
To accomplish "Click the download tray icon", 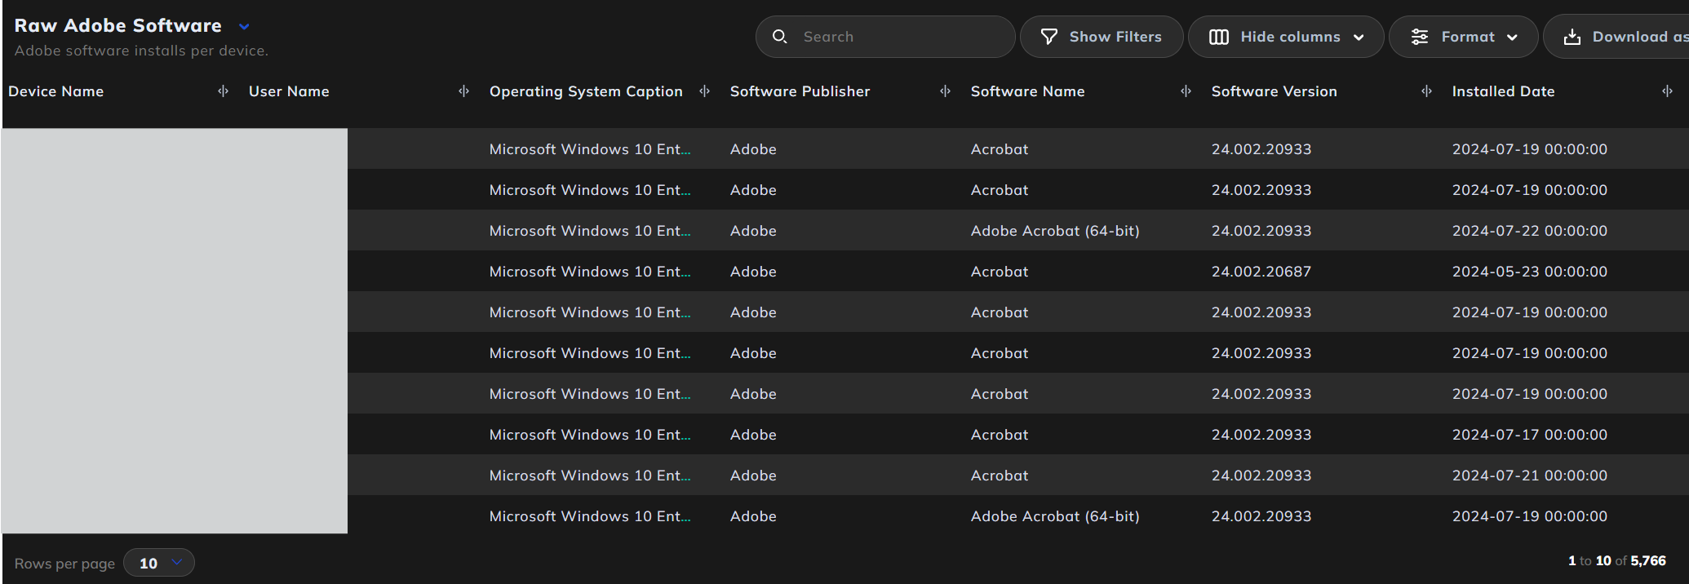I will pyautogui.click(x=1572, y=37).
